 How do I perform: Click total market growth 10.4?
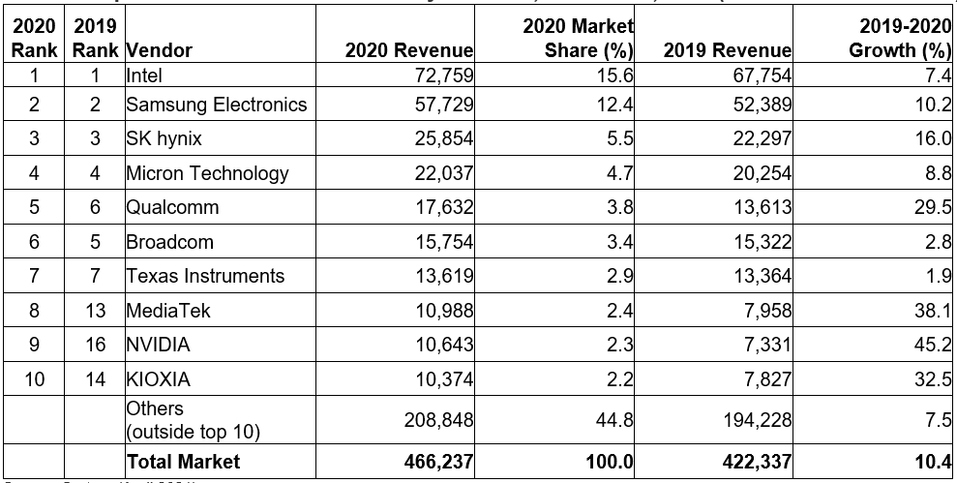click(x=932, y=461)
